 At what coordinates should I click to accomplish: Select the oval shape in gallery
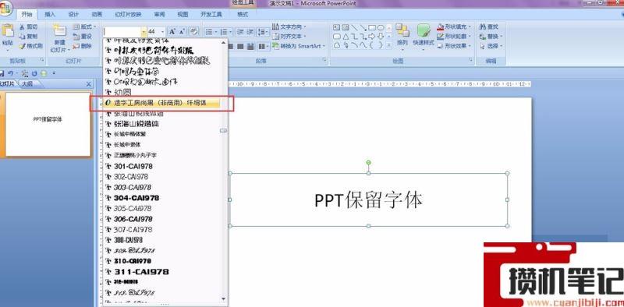coord(381,27)
